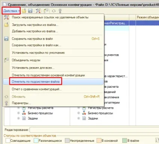Expand Регистры расчета in right tree
The width and height of the screenshot is (159, 144).
[78, 108]
